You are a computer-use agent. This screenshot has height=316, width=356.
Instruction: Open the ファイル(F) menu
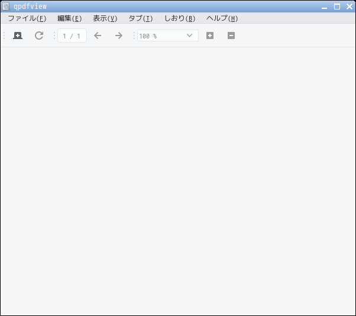27,18
